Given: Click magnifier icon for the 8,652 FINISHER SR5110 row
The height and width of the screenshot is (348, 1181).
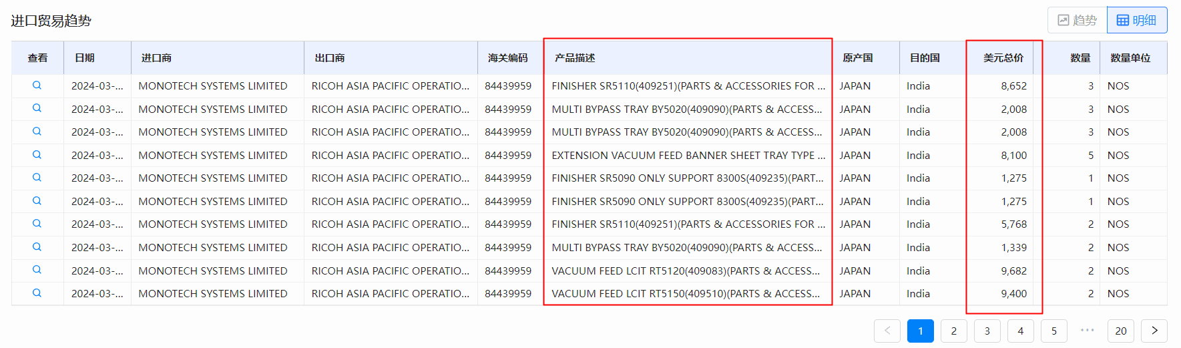Looking at the screenshot, I should click(x=37, y=85).
